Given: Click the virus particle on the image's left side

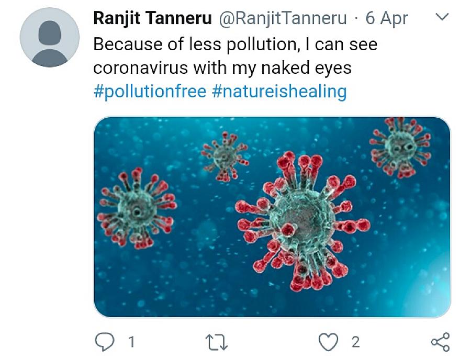Looking at the screenshot, I should coord(137,208).
